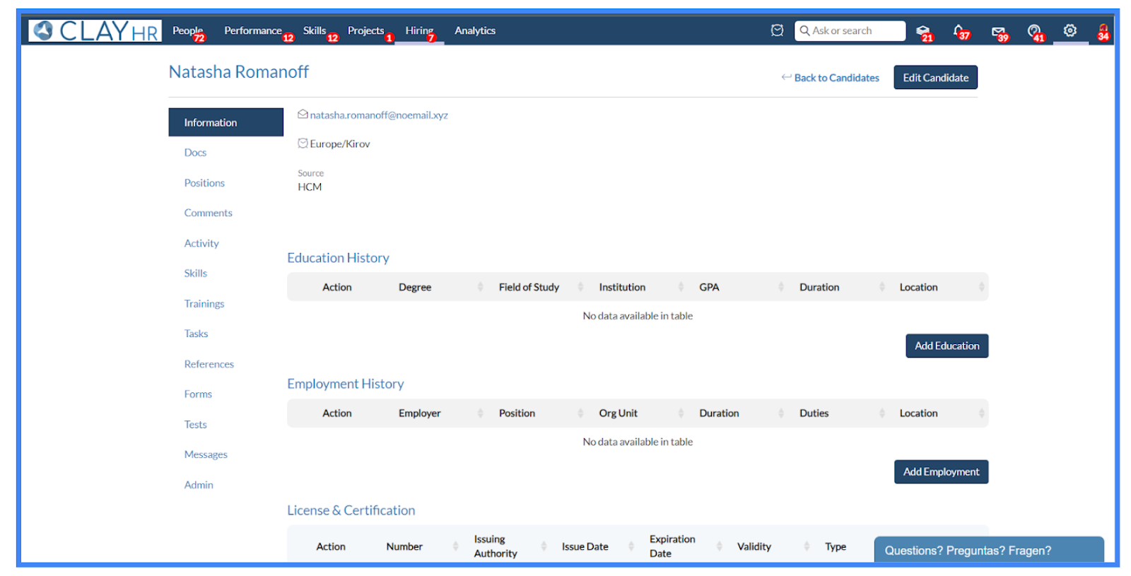The height and width of the screenshot is (576, 1131).
Task: Click the clock icon beside Europe/Kirov
Action: coord(303,143)
